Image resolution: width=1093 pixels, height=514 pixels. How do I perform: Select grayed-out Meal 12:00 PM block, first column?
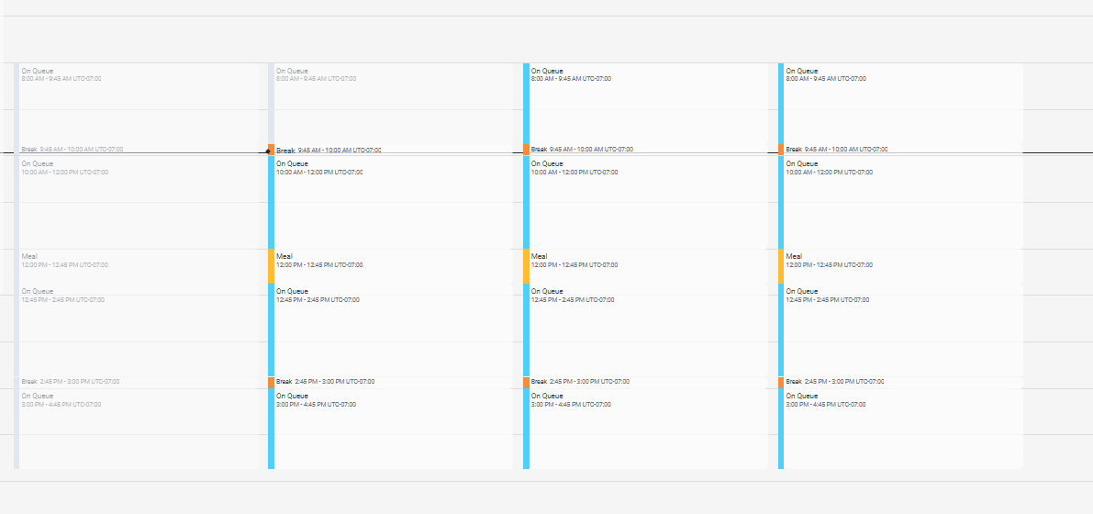click(137, 265)
